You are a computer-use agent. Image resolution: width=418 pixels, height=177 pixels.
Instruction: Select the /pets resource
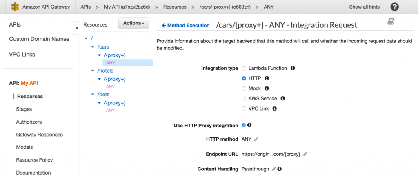(103, 95)
